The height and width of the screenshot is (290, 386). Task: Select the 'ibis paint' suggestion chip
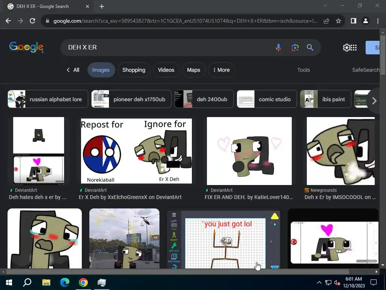[x=325, y=99]
